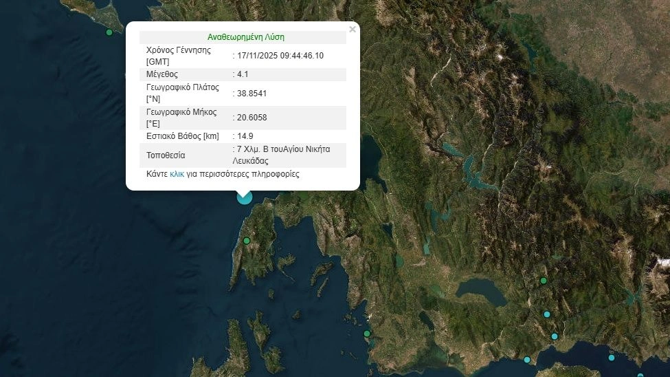Click the large inland lake on the map

(x=480, y=290)
